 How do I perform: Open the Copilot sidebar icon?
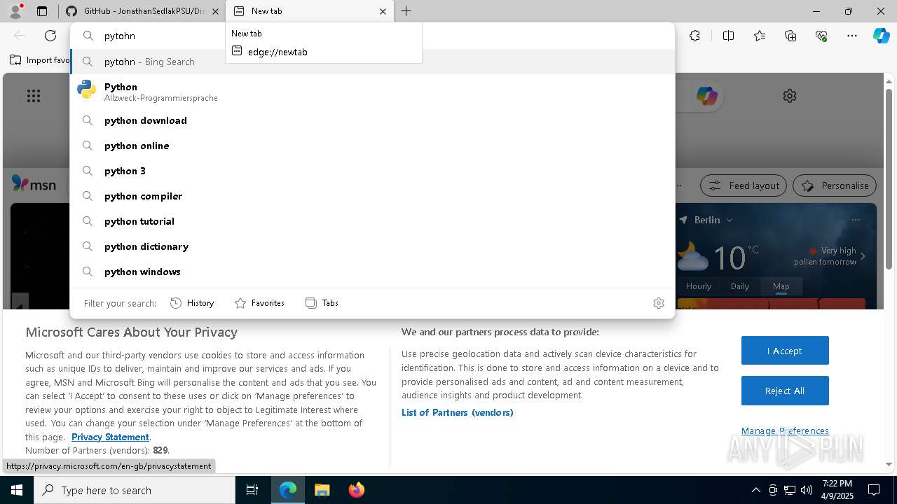click(882, 36)
